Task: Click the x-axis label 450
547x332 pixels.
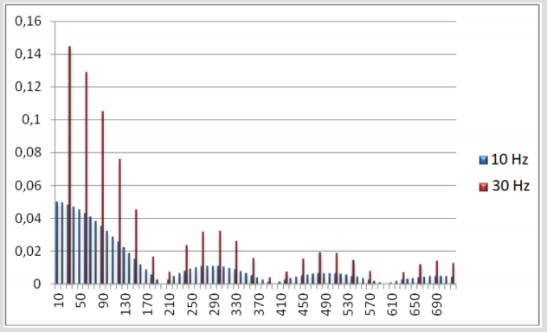Action: tap(304, 303)
